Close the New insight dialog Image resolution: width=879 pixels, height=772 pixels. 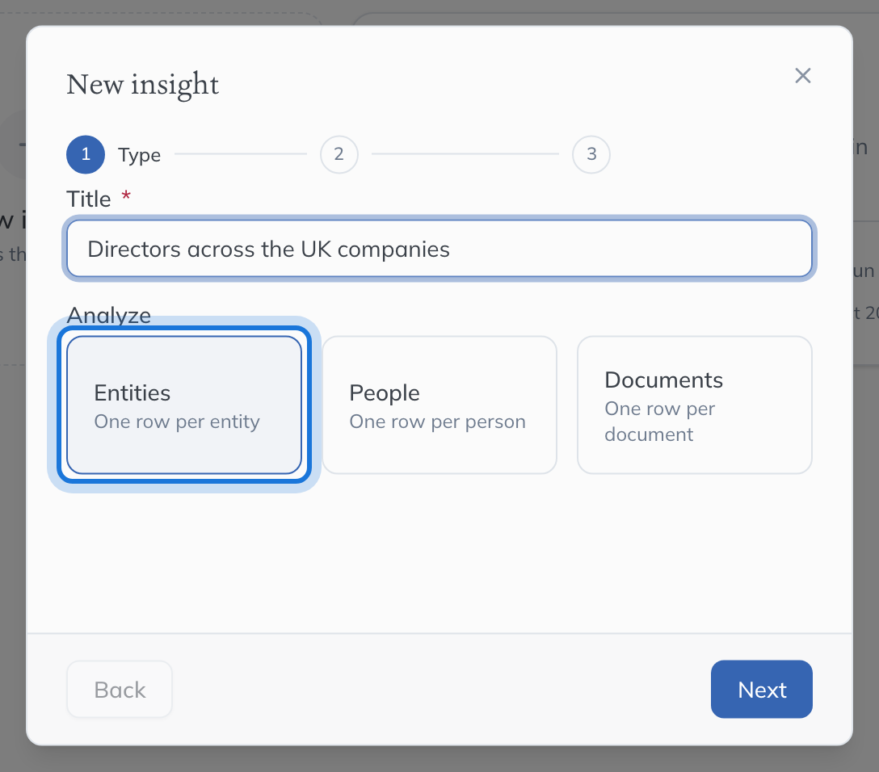pos(803,76)
